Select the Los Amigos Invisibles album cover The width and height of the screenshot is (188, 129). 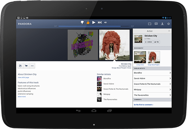pyautogui.click(x=83, y=45)
